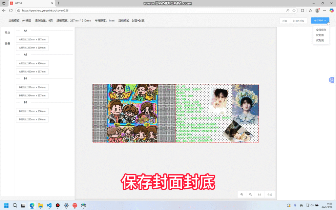Screen dimensions: 336x210
Task: Select B5竖版 176mm x 250mm template
Action: click(32, 111)
